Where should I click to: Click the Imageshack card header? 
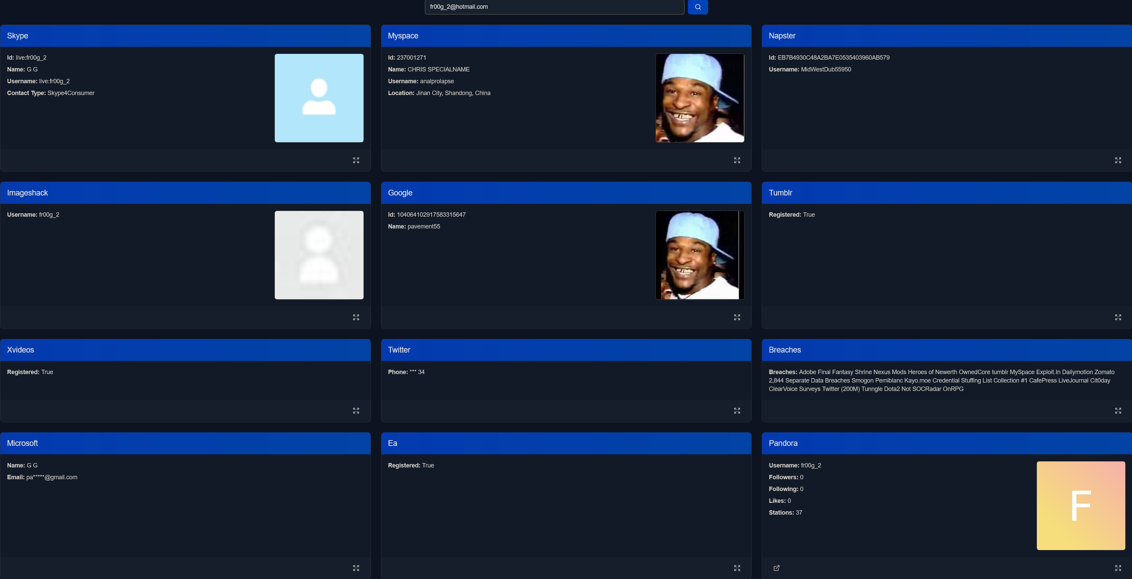(185, 193)
